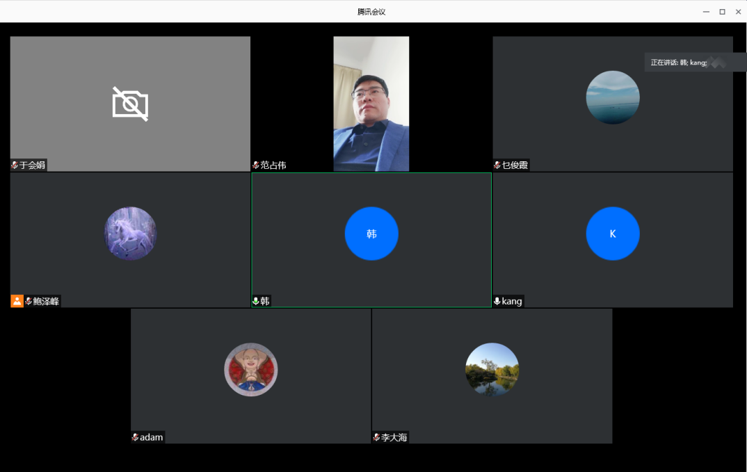Image resolution: width=747 pixels, height=472 pixels.
Task: Click the seascape avatar in the top-right tile
Action: click(x=613, y=97)
